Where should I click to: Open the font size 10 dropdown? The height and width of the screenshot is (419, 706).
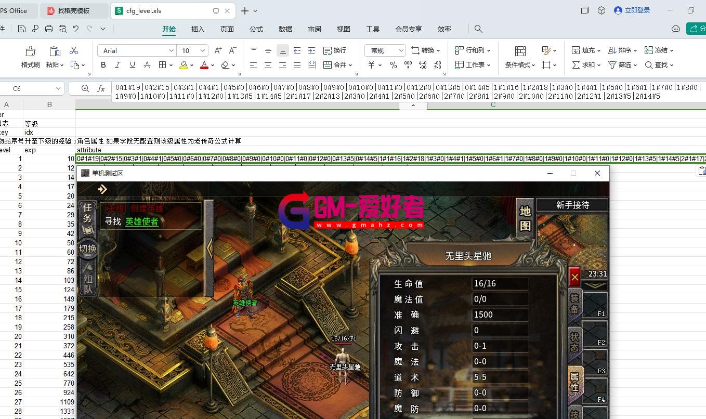pos(203,50)
